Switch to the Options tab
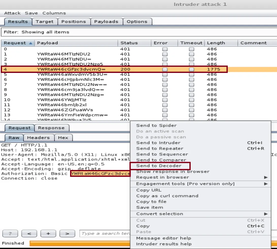The width and height of the screenshot is (277, 249). tap(137, 22)
